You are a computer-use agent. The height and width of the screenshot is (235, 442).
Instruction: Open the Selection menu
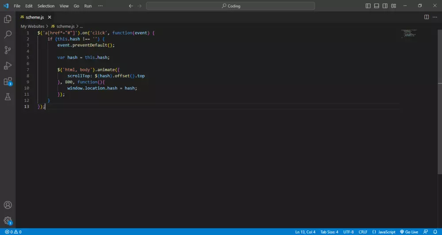46,6
